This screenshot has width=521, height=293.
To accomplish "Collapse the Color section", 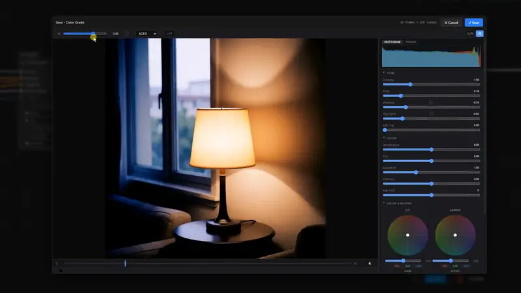I will (x=389, y=138).
